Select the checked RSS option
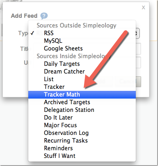This screenshot has height=166, width=158. [x=82, y=33]
